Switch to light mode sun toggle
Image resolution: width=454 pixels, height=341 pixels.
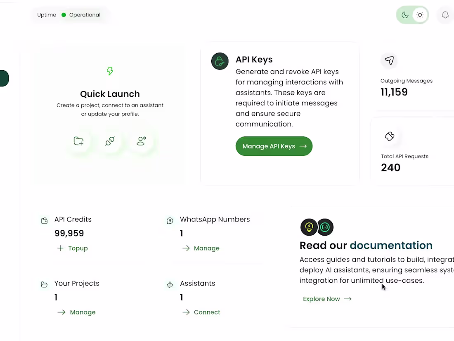tap(420, 15)
